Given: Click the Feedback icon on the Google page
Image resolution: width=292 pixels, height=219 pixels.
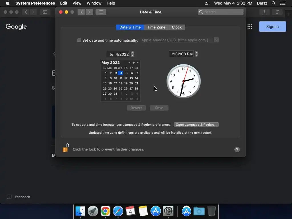Looking at the screenshot, I should pyautogui.click(x=9, y=197).
